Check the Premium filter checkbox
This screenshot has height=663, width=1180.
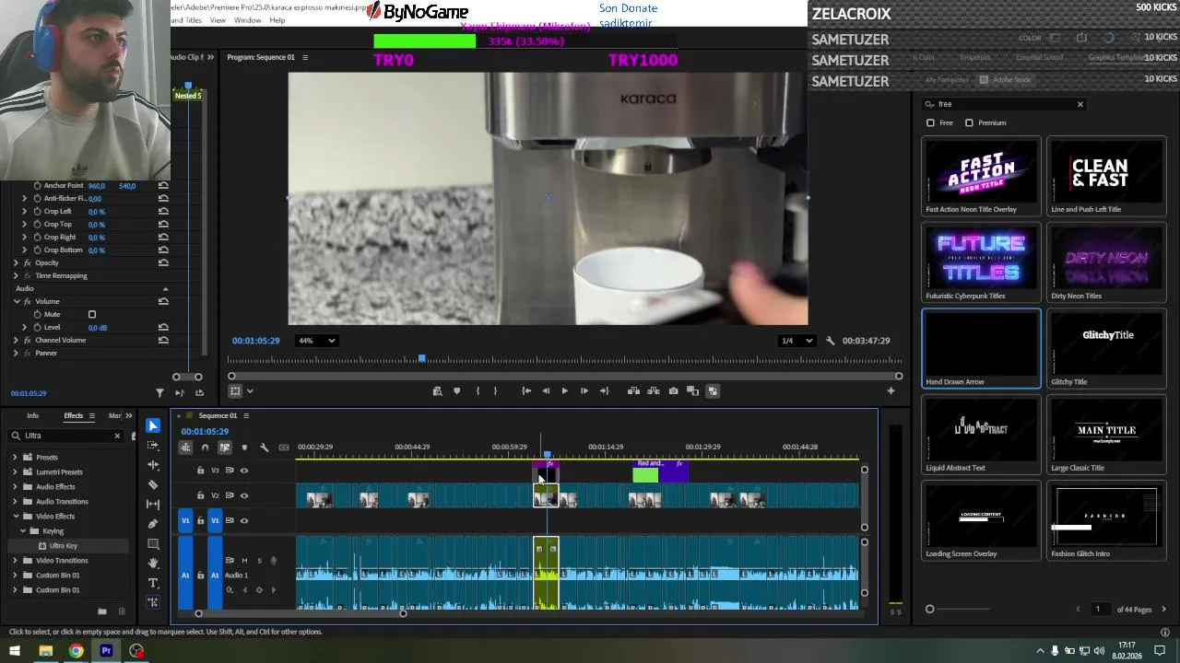point(969,122)
